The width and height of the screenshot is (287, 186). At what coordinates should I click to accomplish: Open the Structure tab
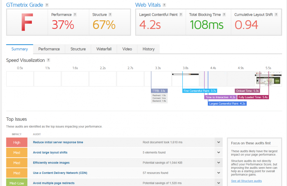coord(78,49)
